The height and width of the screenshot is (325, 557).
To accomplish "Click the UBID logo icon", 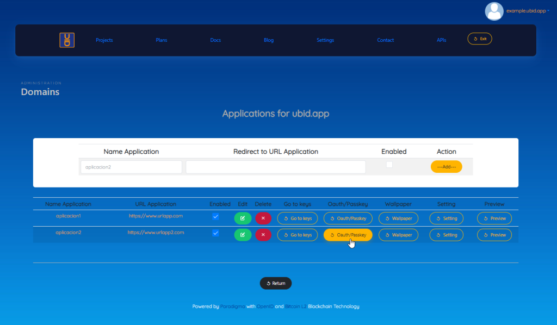I will click(x=67, y=40).
